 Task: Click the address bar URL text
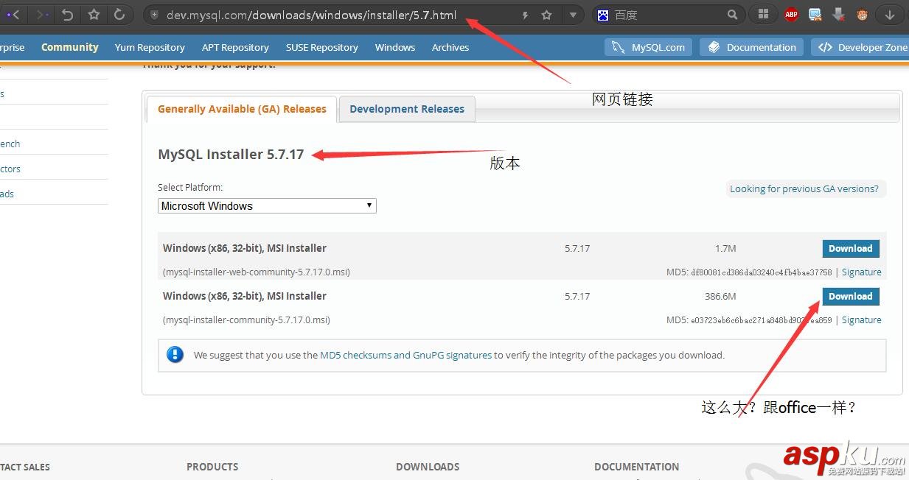(x=311, y=15)
